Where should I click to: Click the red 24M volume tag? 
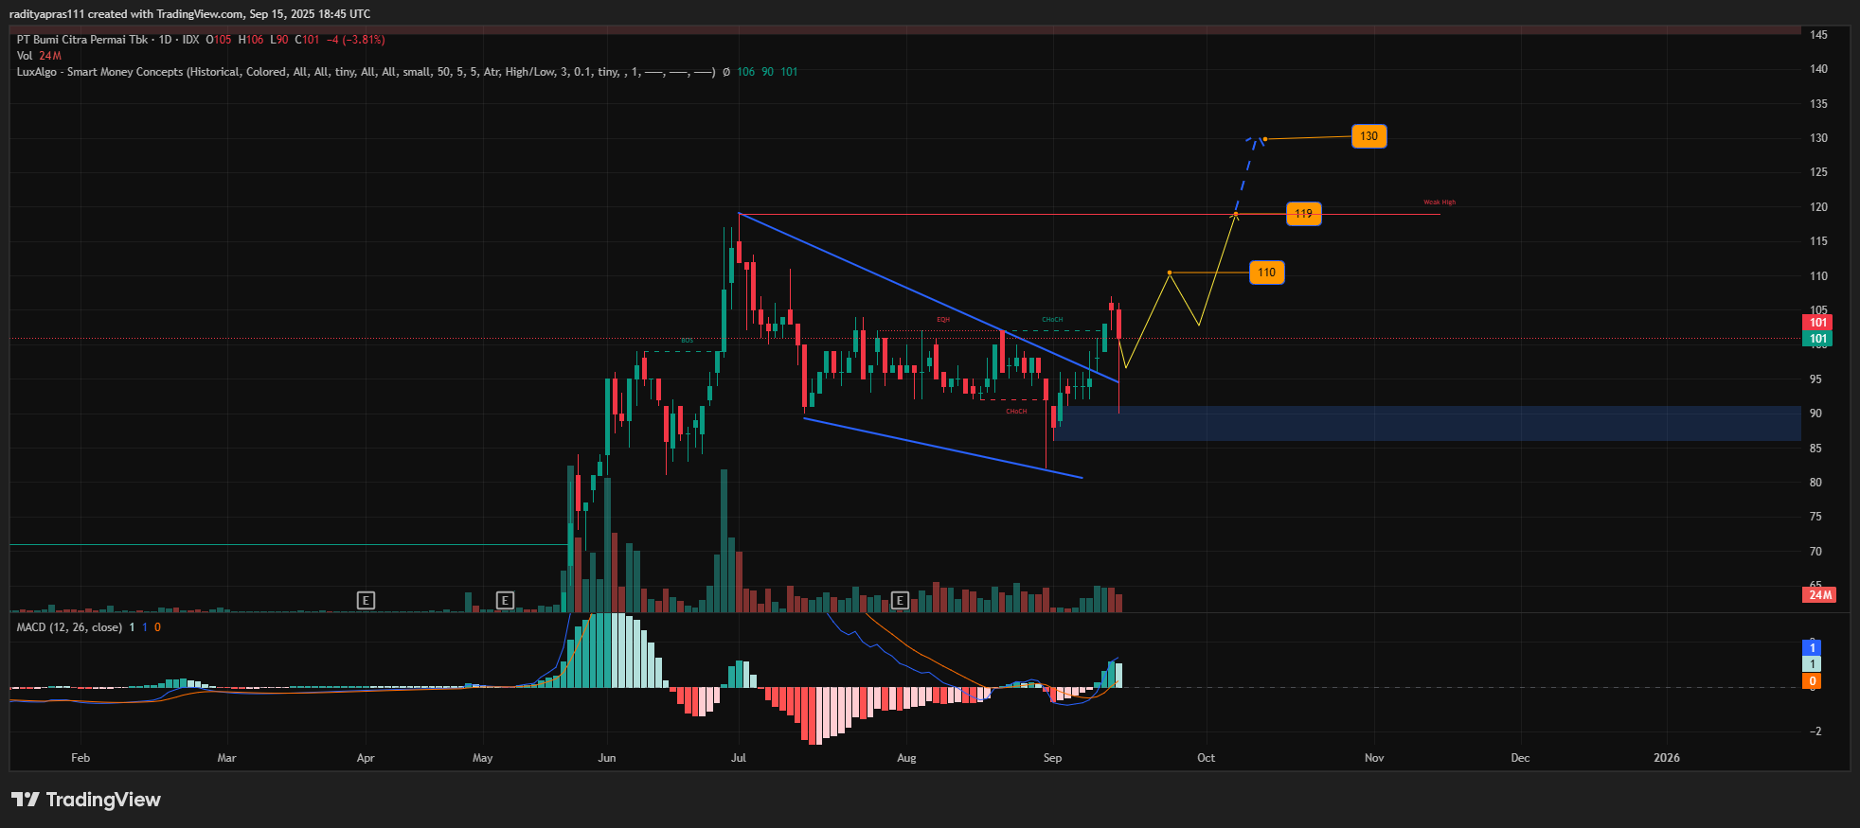tap(1819, 595)
